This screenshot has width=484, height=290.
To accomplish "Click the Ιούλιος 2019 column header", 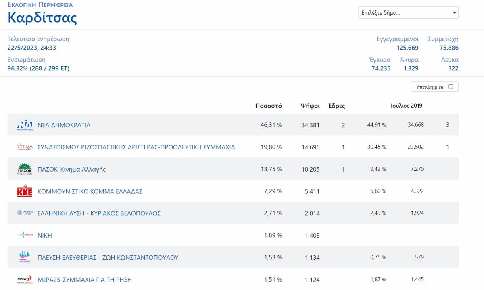I will (407, 106).
